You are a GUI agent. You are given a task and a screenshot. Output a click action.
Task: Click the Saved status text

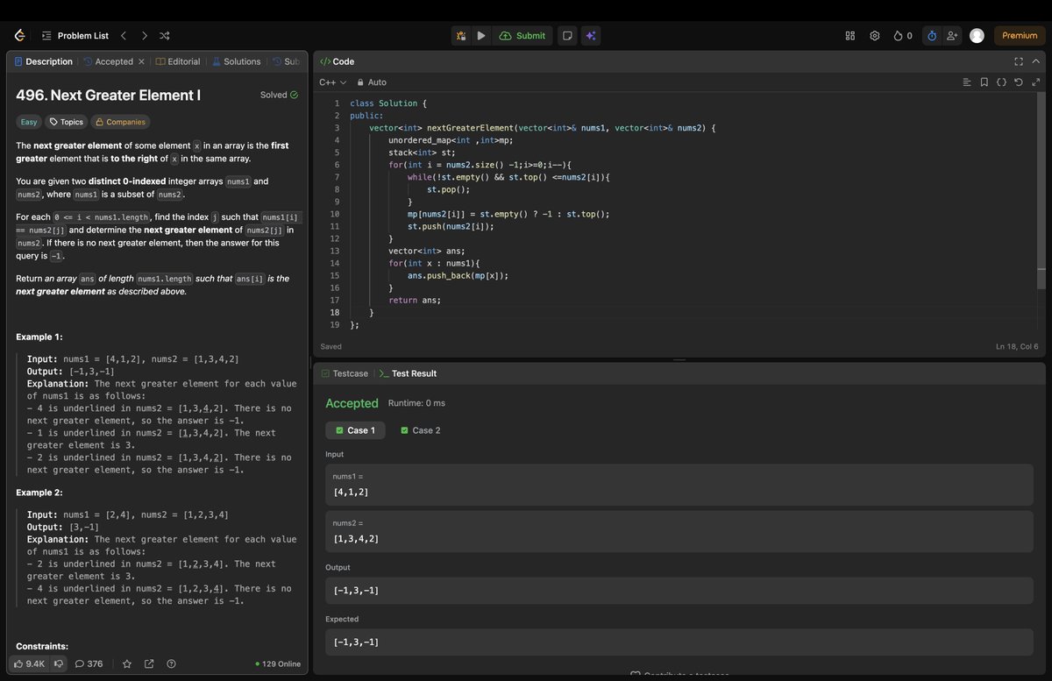coord(331,346)
